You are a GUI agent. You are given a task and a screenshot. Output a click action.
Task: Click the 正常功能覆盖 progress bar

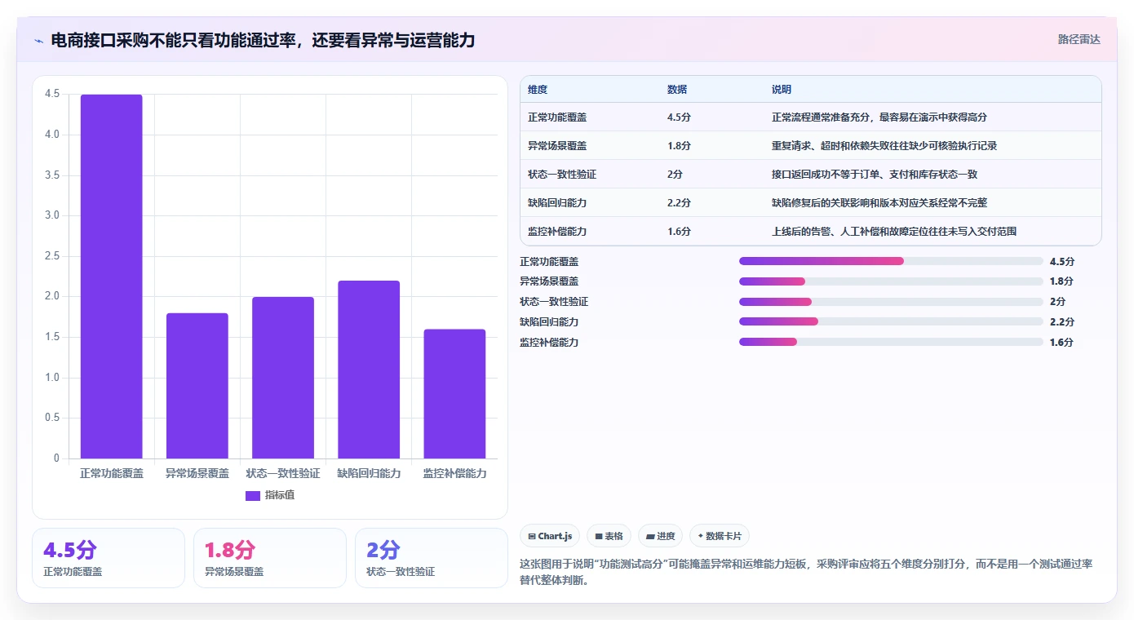(x=891, y=261)
